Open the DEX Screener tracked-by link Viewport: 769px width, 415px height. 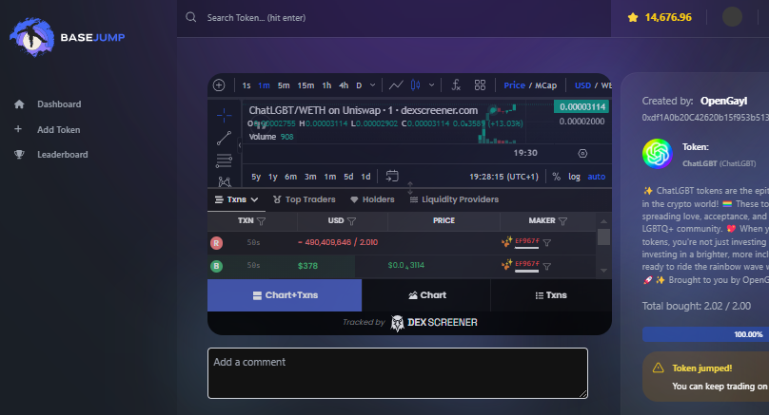click(x=410, y=323)
